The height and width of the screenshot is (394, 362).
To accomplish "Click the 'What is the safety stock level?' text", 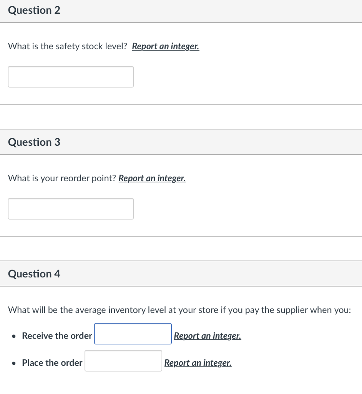I will click(67, 47).
